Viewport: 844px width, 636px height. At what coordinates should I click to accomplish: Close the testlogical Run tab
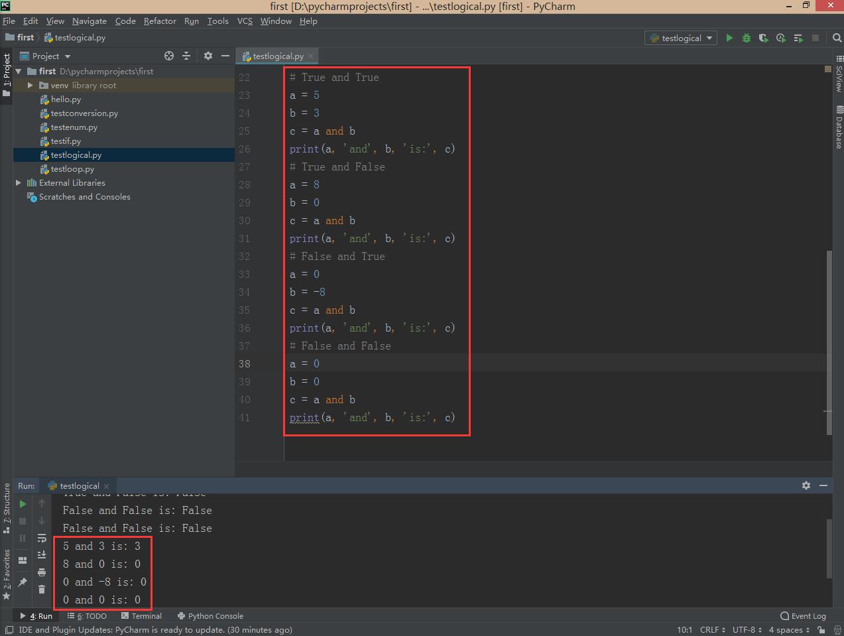(106, 486)
